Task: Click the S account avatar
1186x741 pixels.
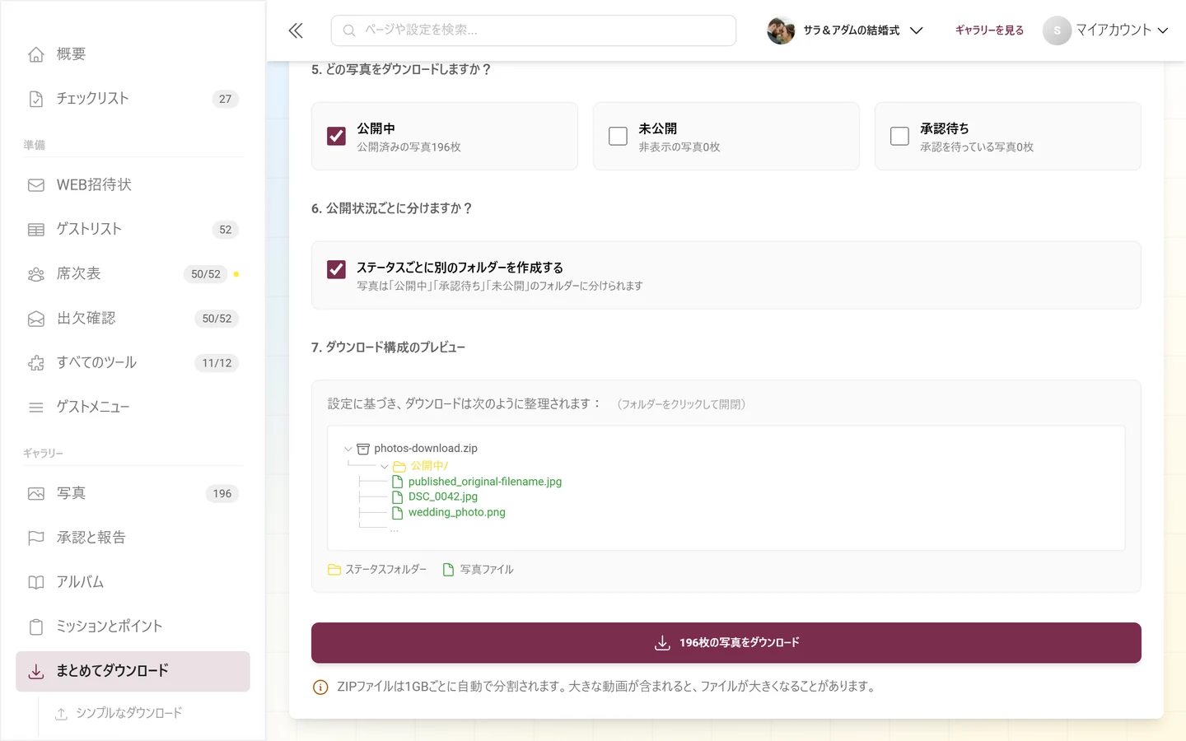Action: [x=1057, y=30]
